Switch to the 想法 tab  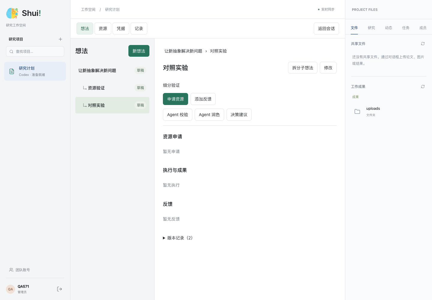coord(85,28)
